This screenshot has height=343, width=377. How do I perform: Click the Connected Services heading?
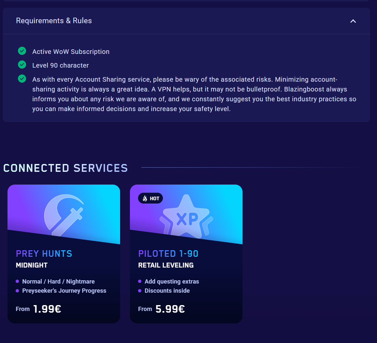pos(65,168)
